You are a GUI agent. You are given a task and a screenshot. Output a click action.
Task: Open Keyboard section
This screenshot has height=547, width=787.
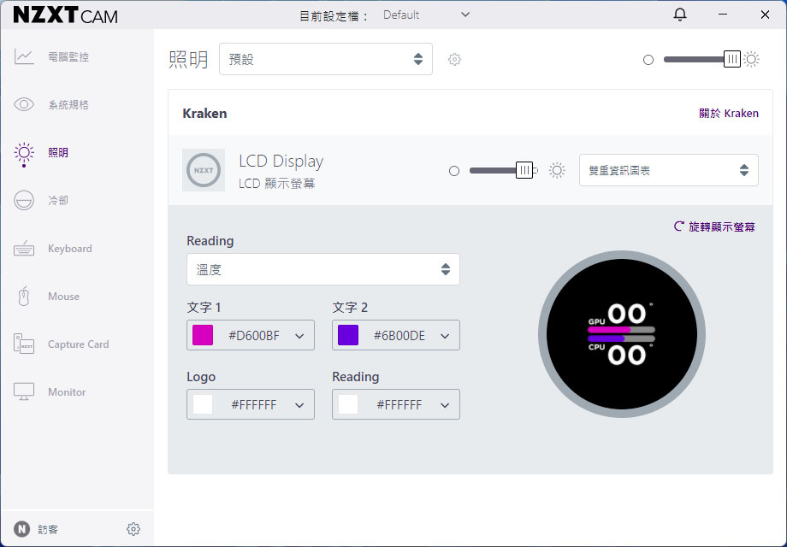(70, 248)
